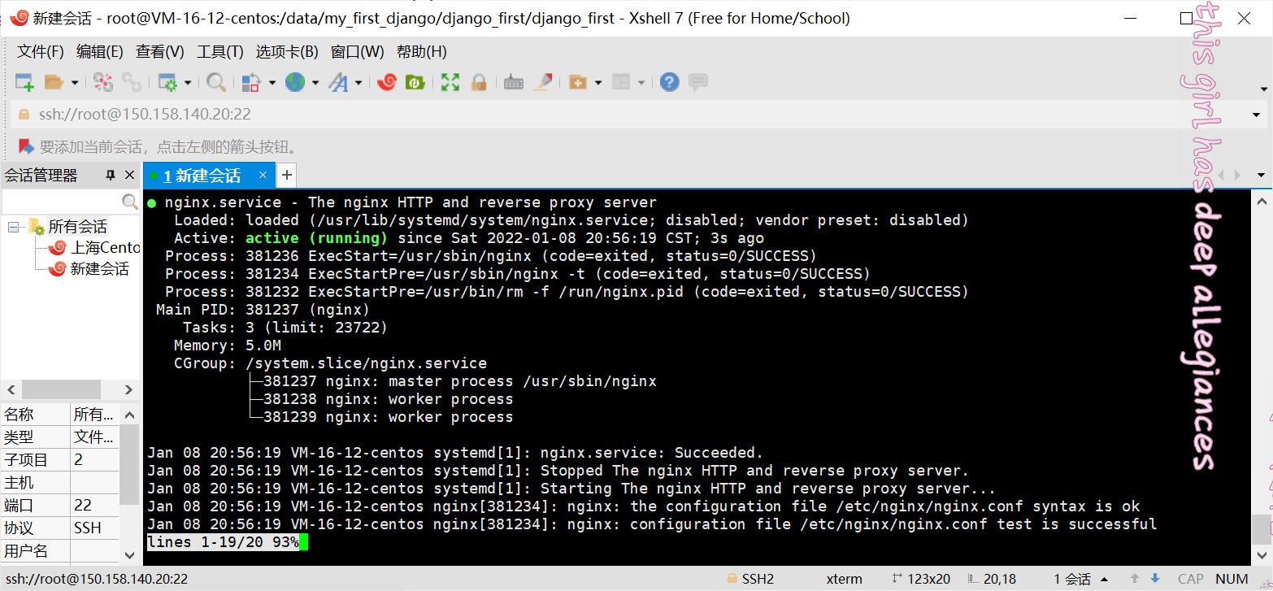This screenshot has width=1273, height=591.
Task: Click the globe encoding icon
Action: point(294,82)
